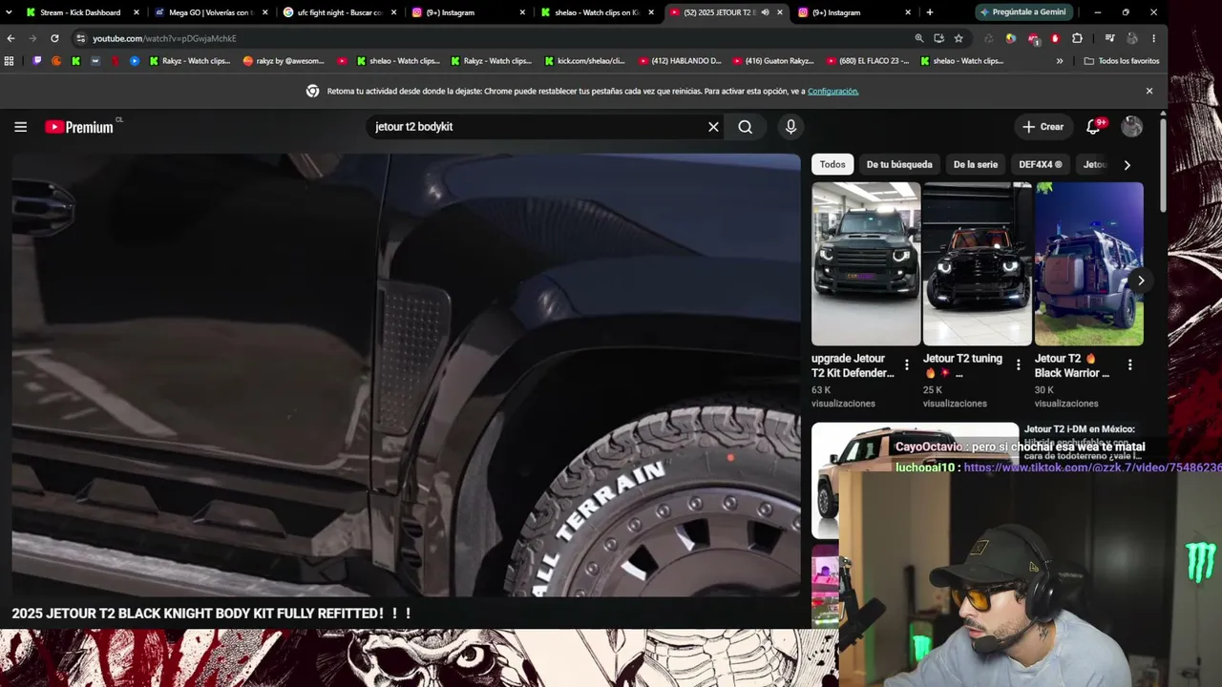Image resolution: width=1222 pixels, height=687 pixels.
Task: Open options for 'upgrade Jetour T2 Kit Defender' short
Action: pyautogui.click(x=907, y=365)
